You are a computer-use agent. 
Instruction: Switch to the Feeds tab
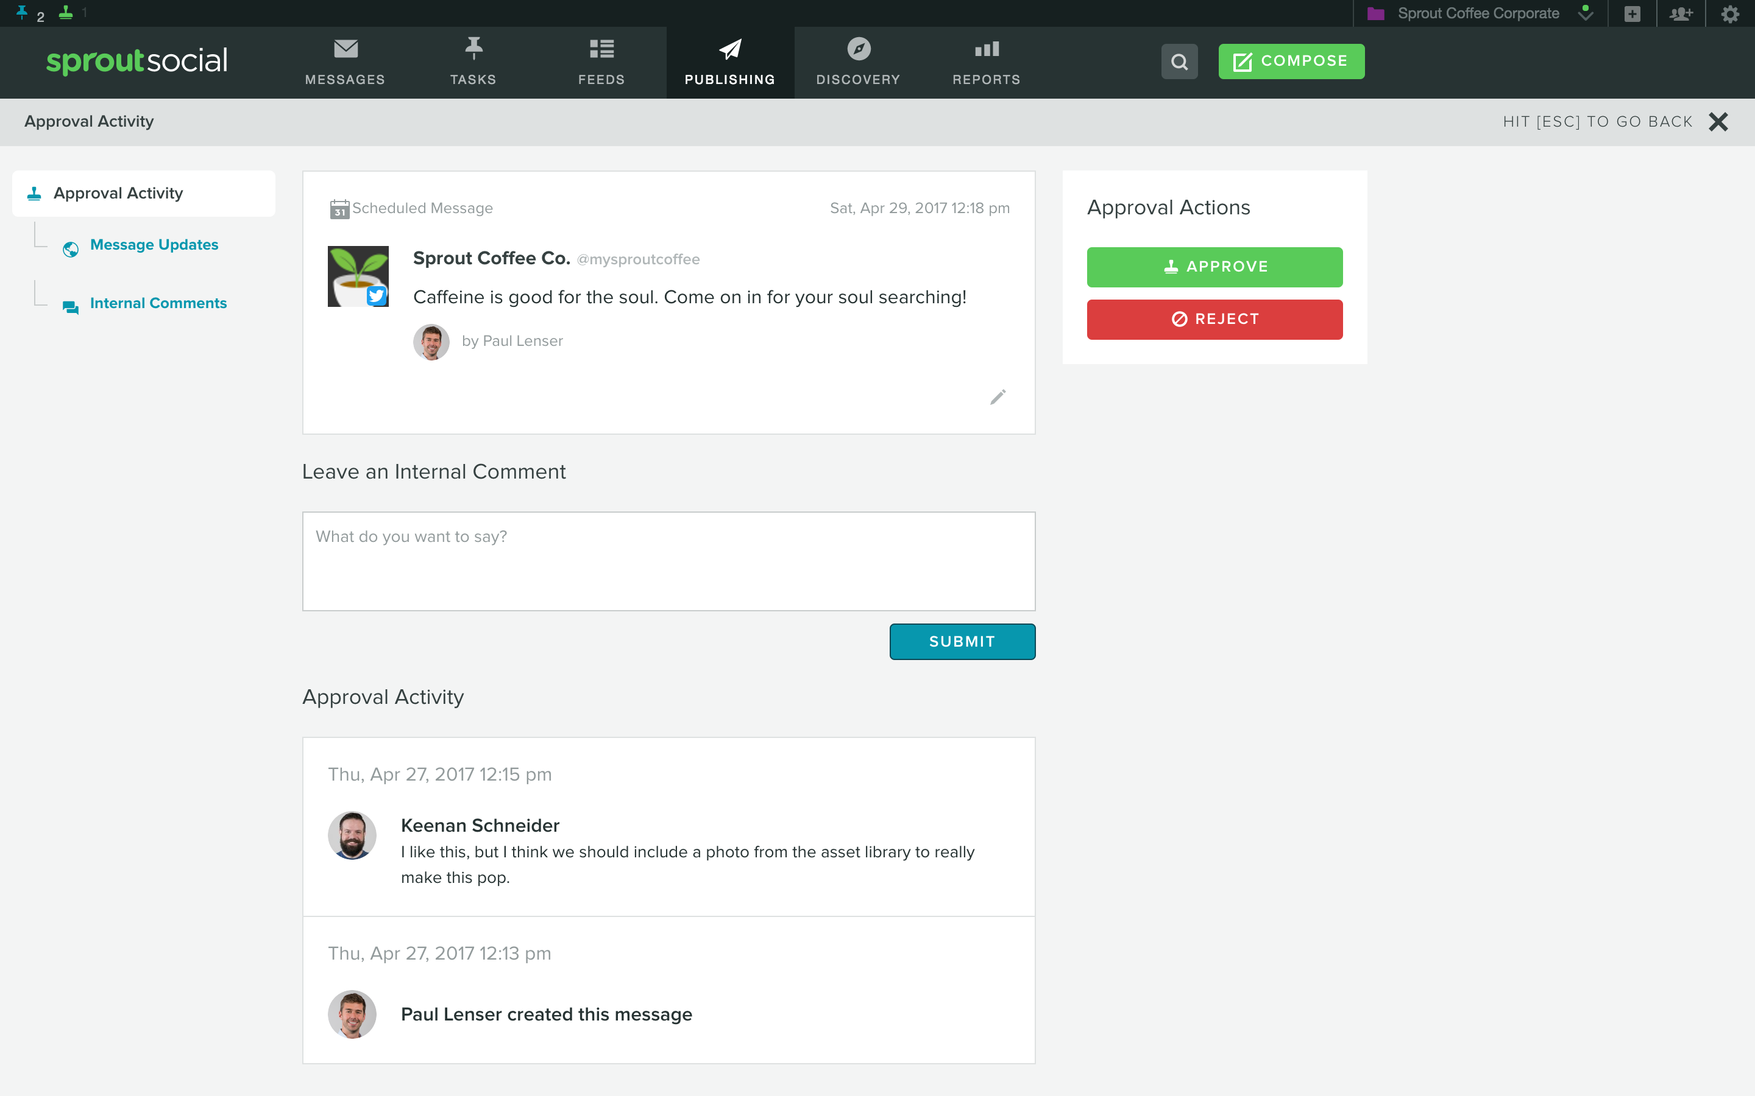(601, 62)
